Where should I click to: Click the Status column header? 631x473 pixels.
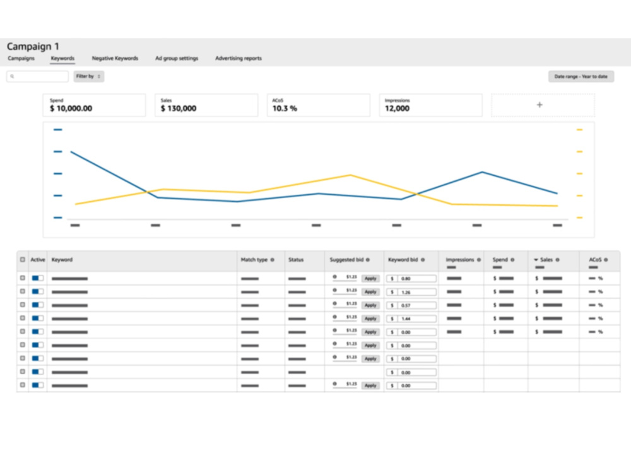click(296, 260)
